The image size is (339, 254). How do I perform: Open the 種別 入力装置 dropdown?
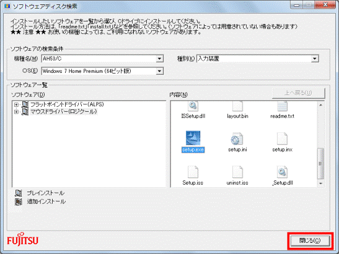point(315,59)
